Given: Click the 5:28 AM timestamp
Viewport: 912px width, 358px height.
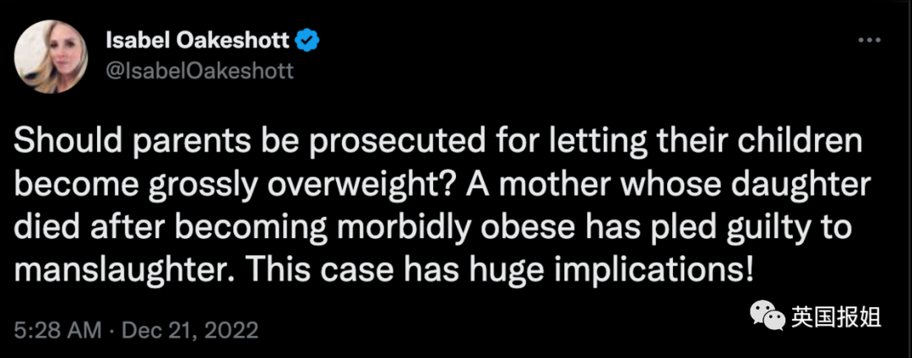Looking at the screenshot, I should tap(54, 327).
